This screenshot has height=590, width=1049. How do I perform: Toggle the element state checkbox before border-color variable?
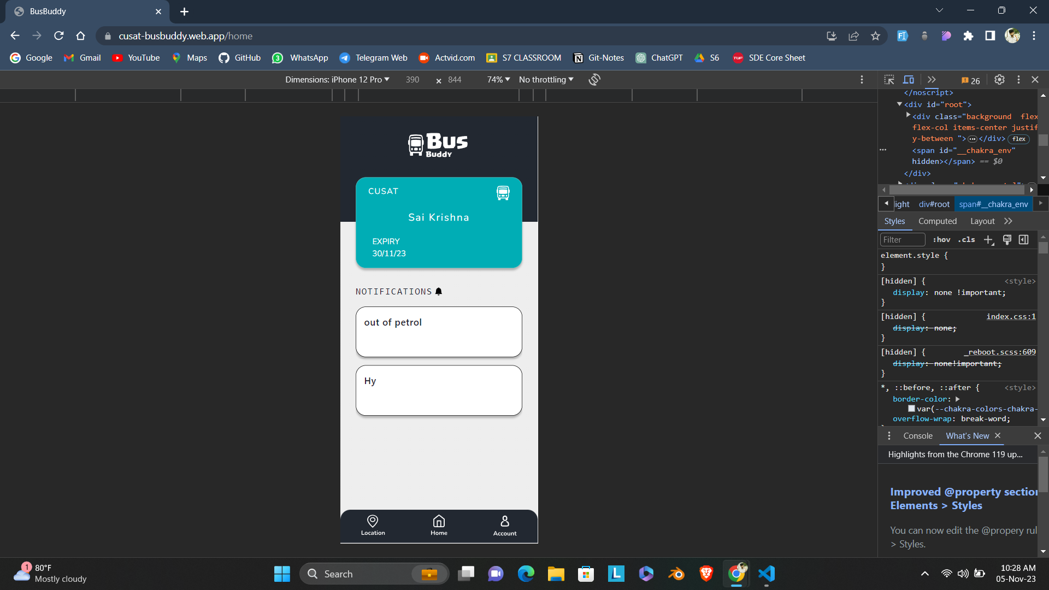(911, 408)
